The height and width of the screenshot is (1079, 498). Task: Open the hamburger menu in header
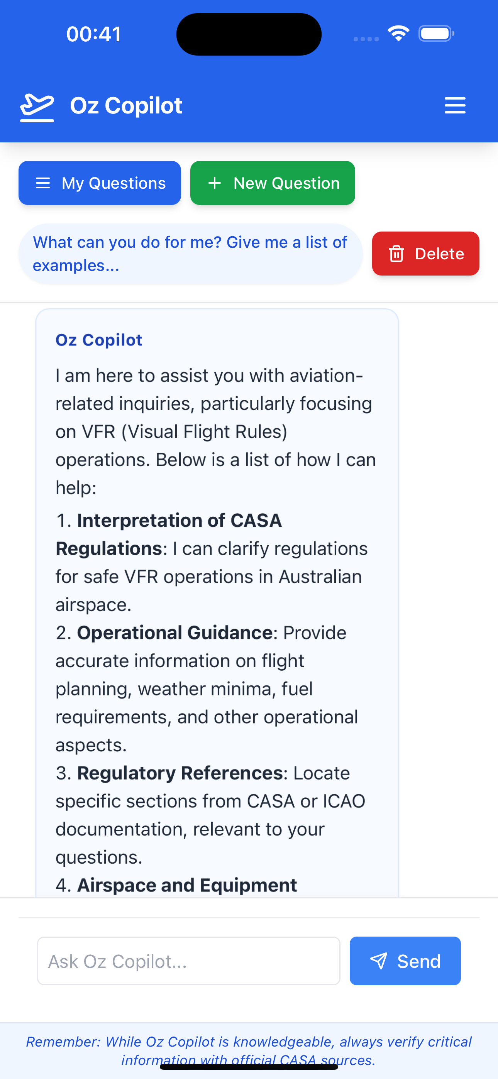[455, 105]
